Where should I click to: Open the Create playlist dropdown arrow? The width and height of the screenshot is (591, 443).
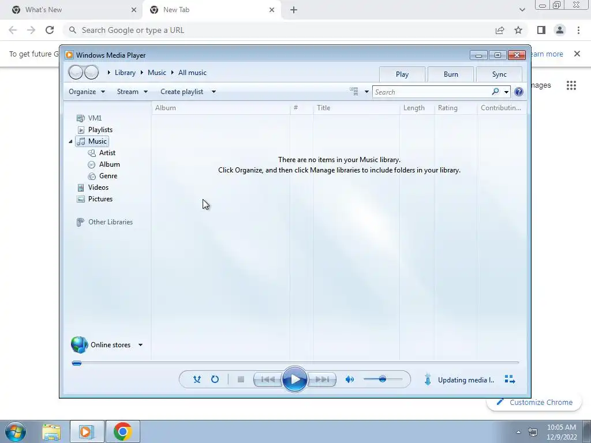click(x=214, y=92)
